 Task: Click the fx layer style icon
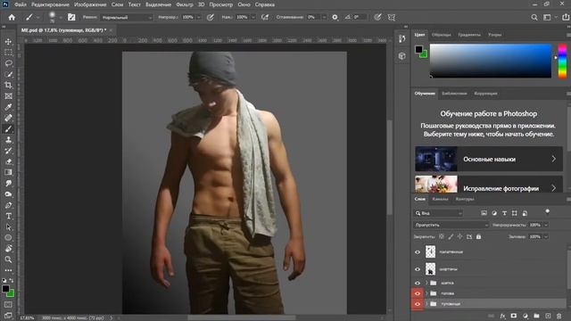coord(502,316)
